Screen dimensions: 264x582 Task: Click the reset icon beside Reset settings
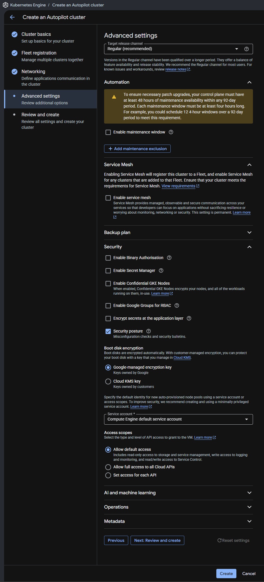(x=220, y=540)
